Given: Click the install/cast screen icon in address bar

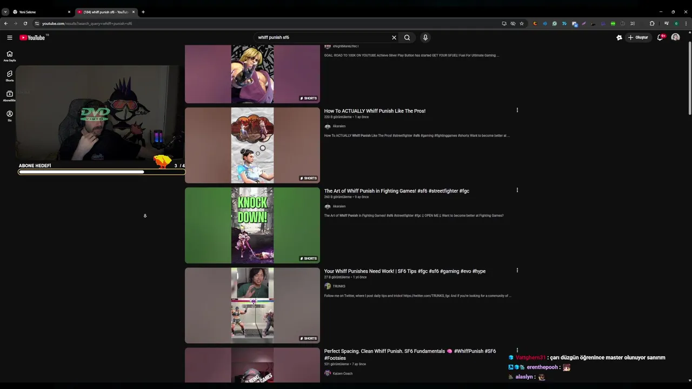Looking at the screenshot, I should point(504,23).
